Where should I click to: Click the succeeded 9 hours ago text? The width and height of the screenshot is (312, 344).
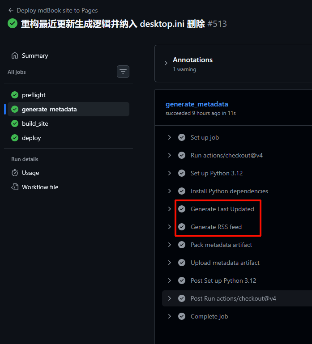click(x=201, y=113)
